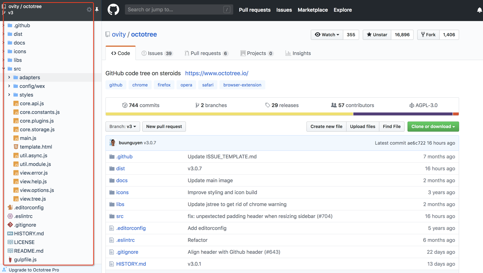The height and width of the screenshot is (273, 483).
Task: Open the notifications bell
Action: point(479,10)
